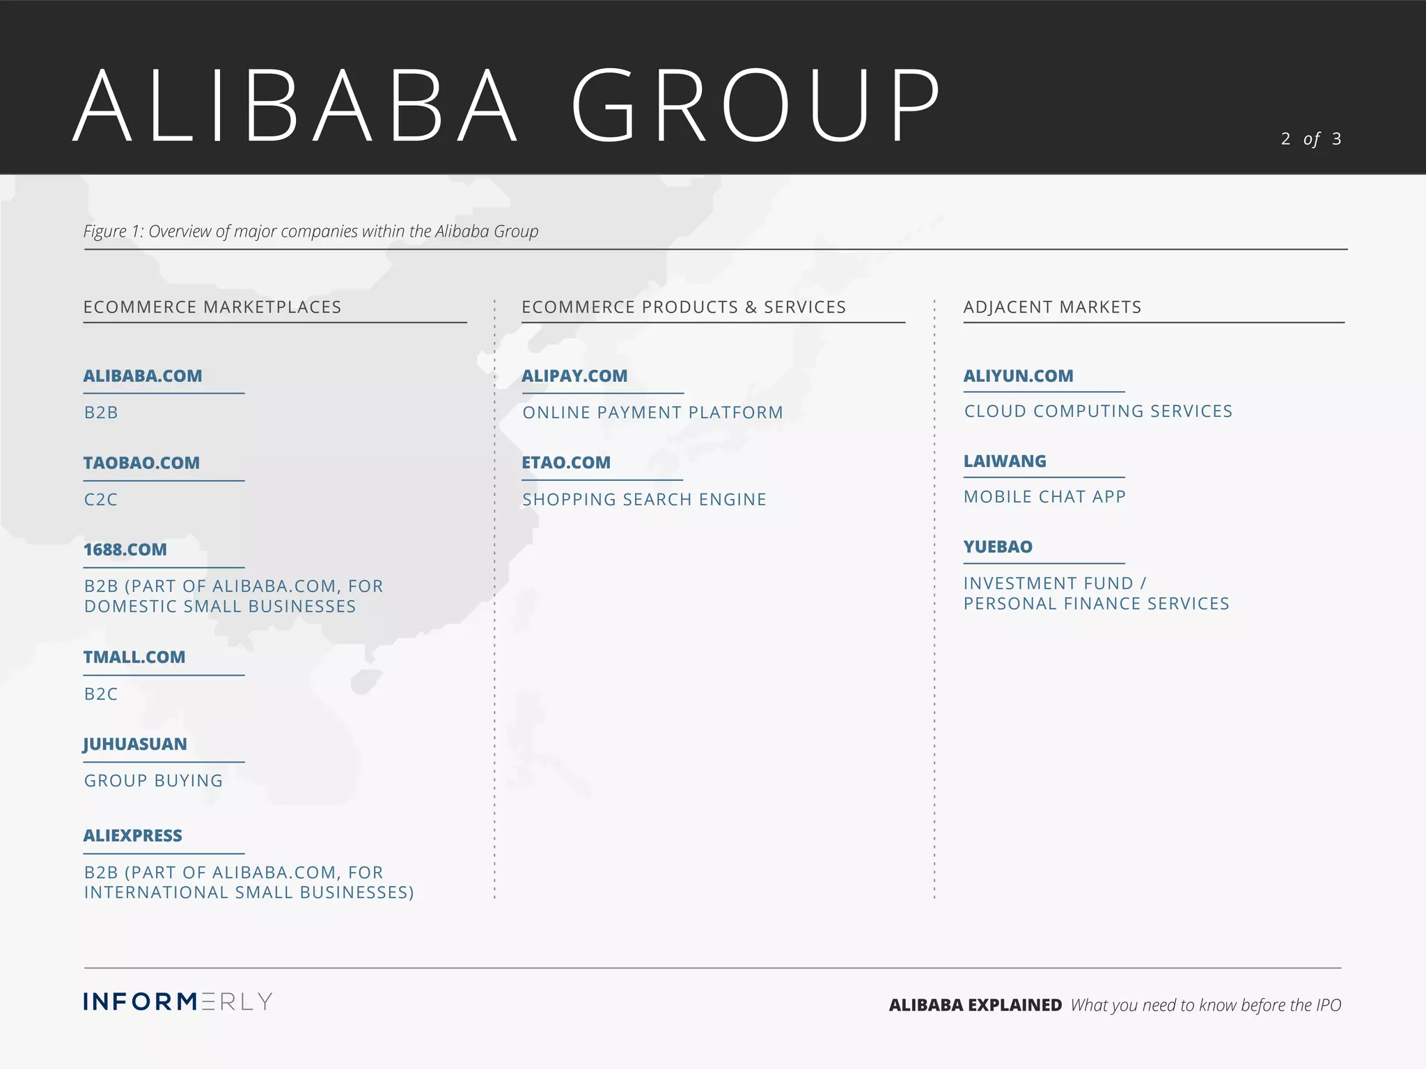The width and height of the screenshot is (1426, 1069).
Task: Click the ALIBABA GROUP title
Action: coord(507,106)
